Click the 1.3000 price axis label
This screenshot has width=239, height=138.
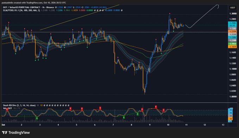[x=233, y=14]
